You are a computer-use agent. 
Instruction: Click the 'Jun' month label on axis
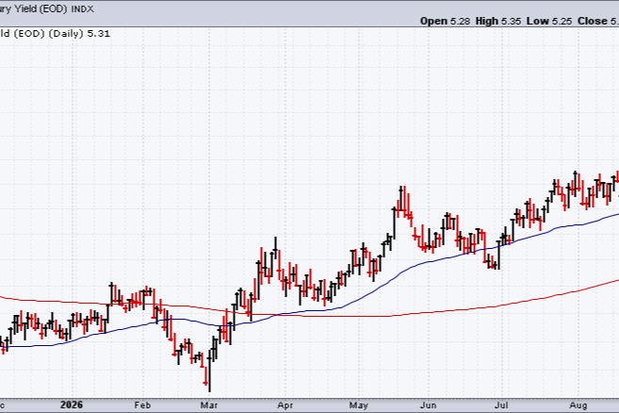pos(429,405)
